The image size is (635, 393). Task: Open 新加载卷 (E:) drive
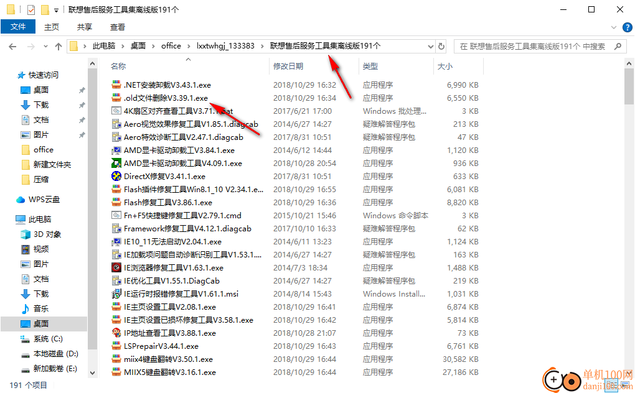55,369
